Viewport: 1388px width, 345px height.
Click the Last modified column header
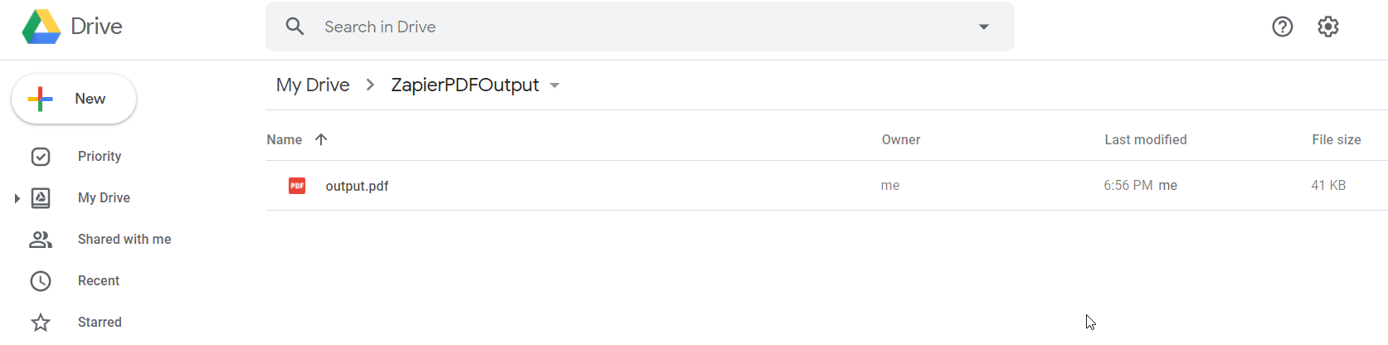(x=1146, y=139)
